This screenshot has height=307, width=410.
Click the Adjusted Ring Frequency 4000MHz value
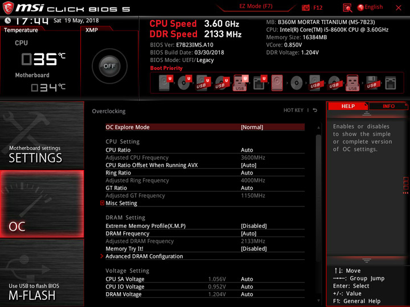(253, 180)
